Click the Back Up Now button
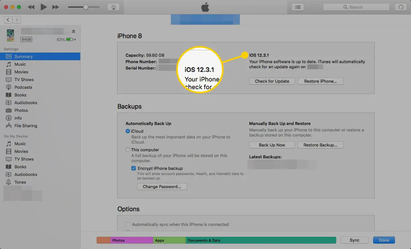Screen dimensions: 411x249 tap(272, 145)
